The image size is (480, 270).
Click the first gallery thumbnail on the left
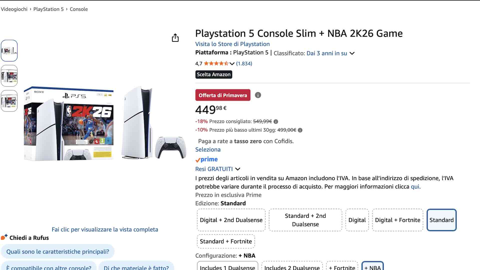(x=9, y=50)
